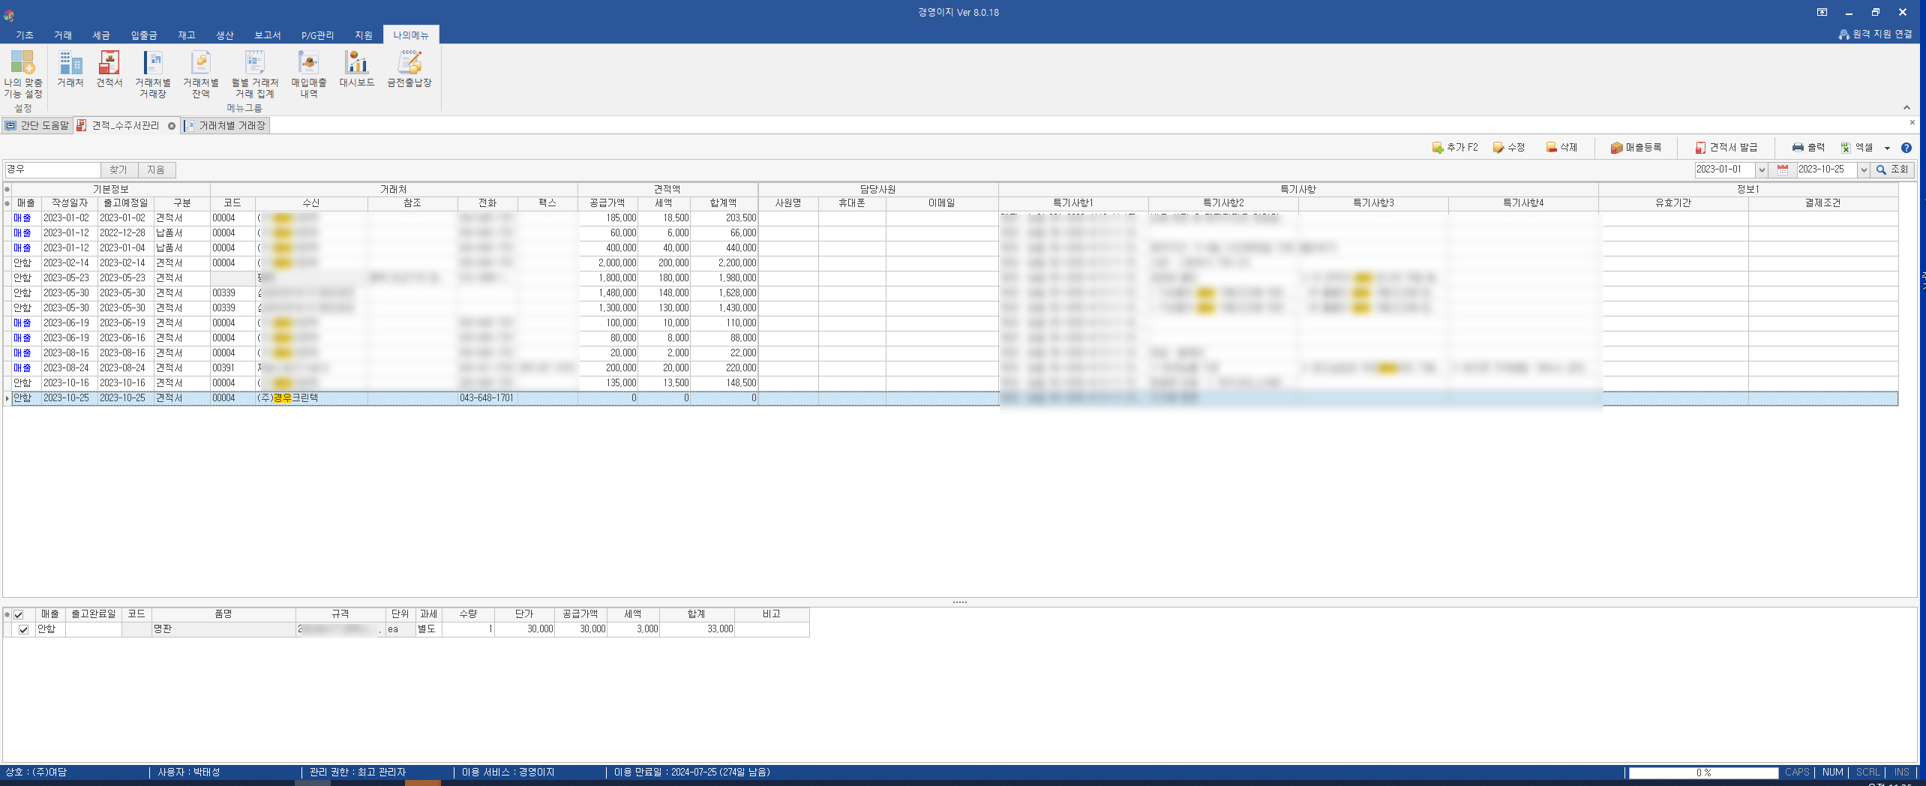Open 거래처별 거래장 ribbon icon
The height and width of the screenshot is (786, 1926).
tap(152, 73)
